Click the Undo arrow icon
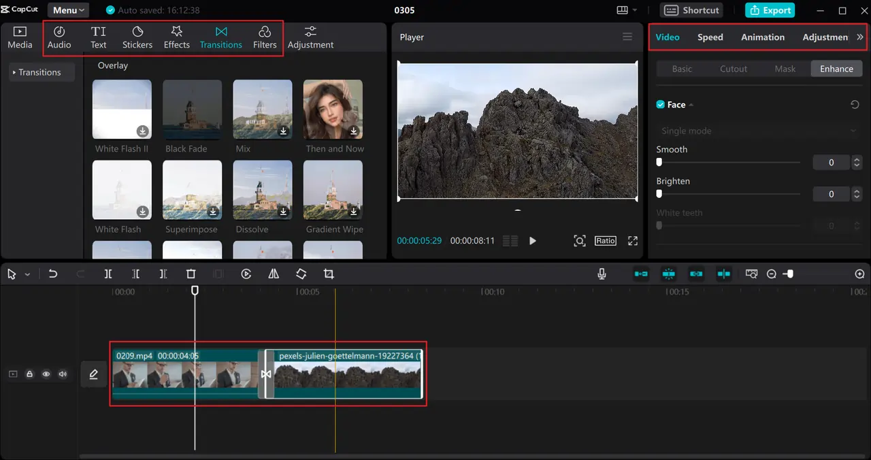Viewport: 871px width, 460px height. 52,274
